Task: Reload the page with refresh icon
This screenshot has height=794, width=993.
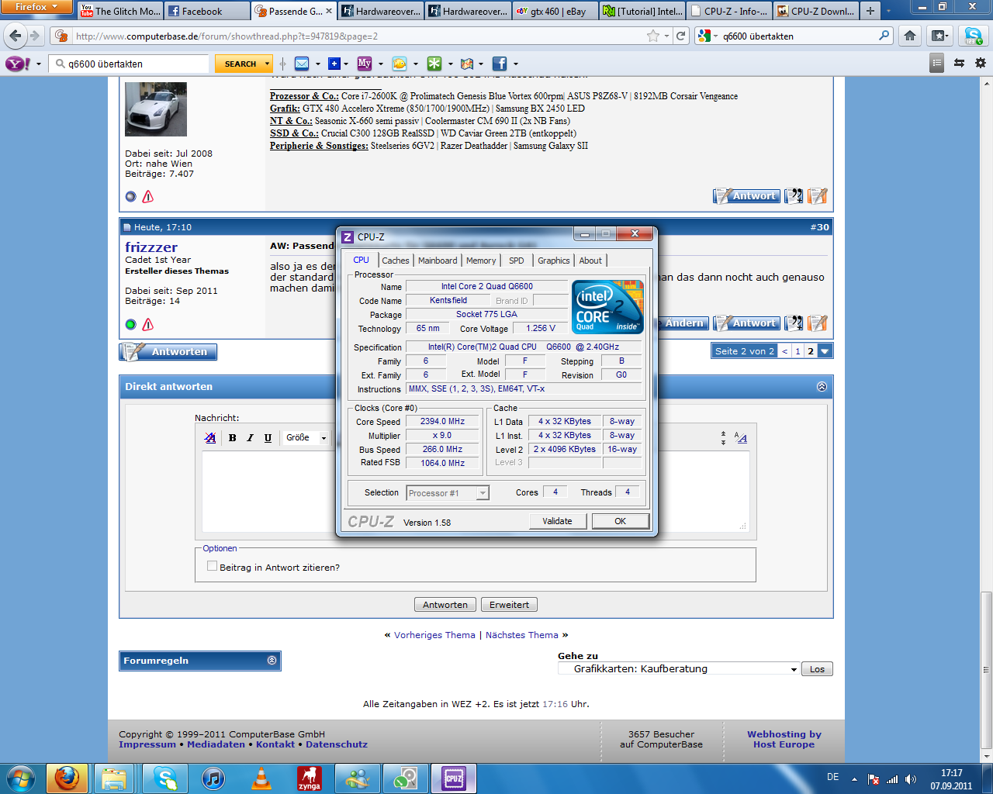Action: [x=681, y=36]
